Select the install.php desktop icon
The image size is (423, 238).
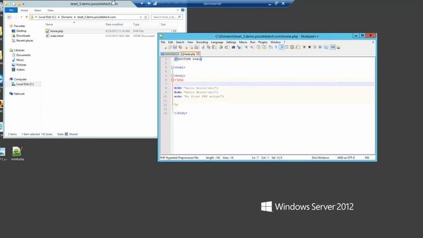[x=17, y=153]
